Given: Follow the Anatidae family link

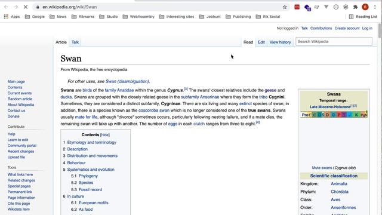Looking at the screenshot, I should pos(125,90).
